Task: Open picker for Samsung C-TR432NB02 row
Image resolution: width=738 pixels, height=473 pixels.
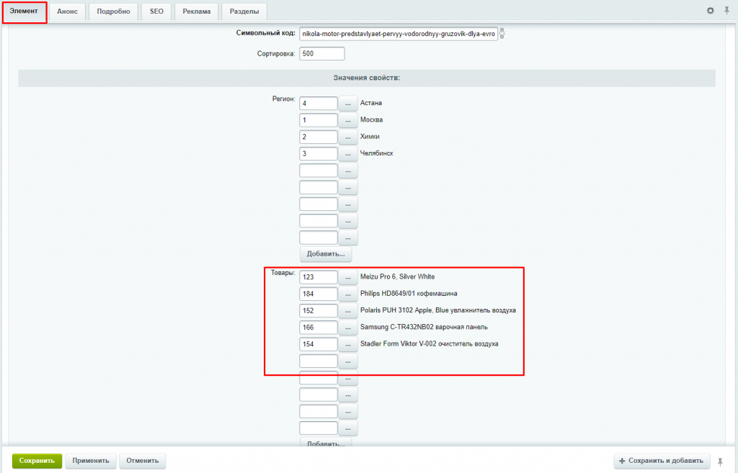Action: click(348, 328)
